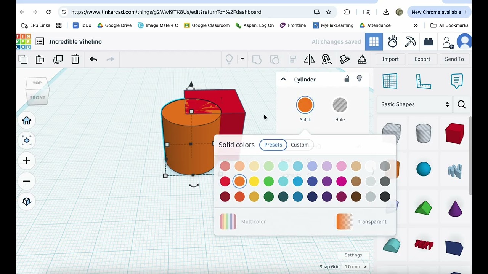Click the Mirror tool icon
The image size is (488, 274).
tap(309, 59)
